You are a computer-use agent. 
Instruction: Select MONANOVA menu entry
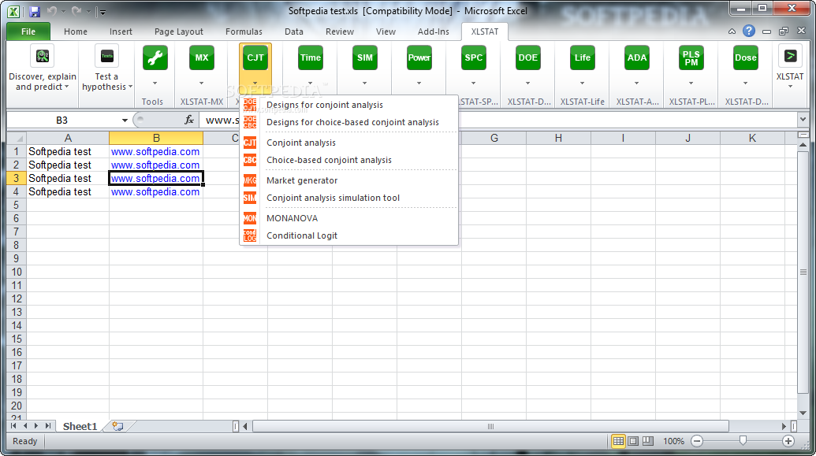(x=349, y=218)
